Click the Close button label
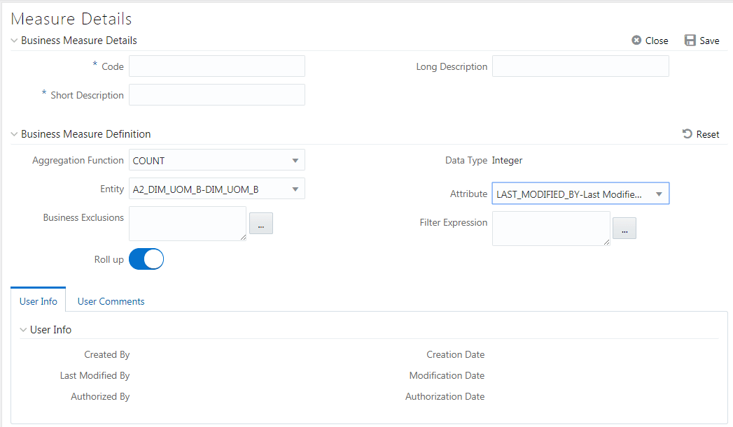Image resolution: width=733 pixels, height=427 pixels. pyautogui.click(x=656, y=41)
